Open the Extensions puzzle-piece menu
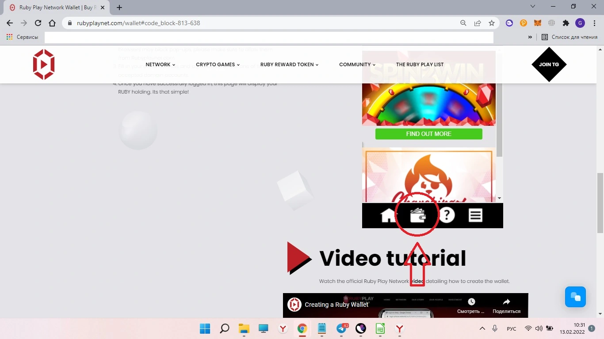The width and height of the screenshot is (604, 339). (566, 23)
